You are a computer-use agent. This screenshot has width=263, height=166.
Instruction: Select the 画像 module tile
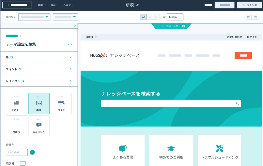(39, 103)
